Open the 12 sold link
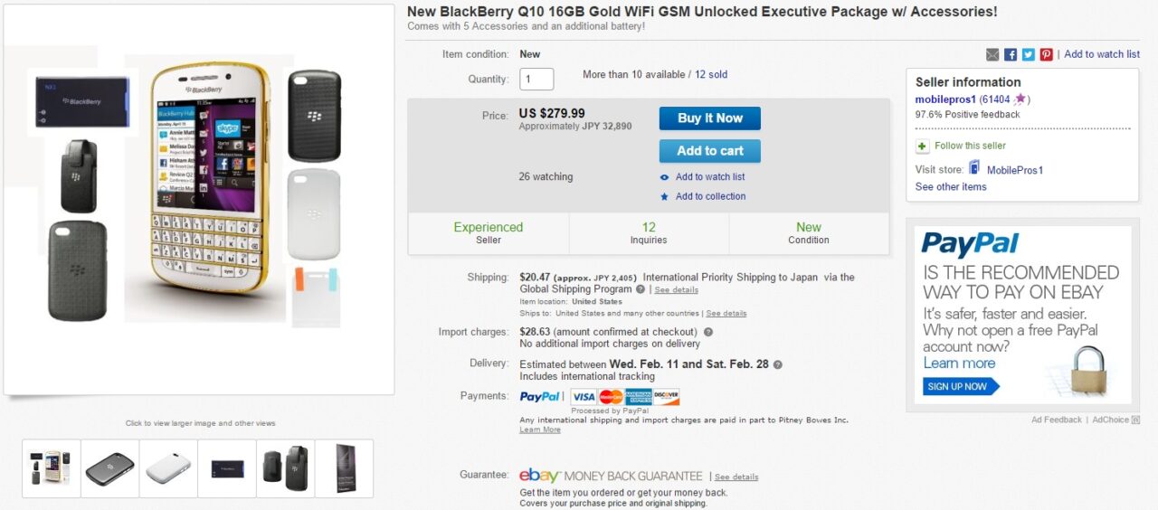The width and height of the screenshot is (1158, 510). pyautogui.click(x=711, y=74)
